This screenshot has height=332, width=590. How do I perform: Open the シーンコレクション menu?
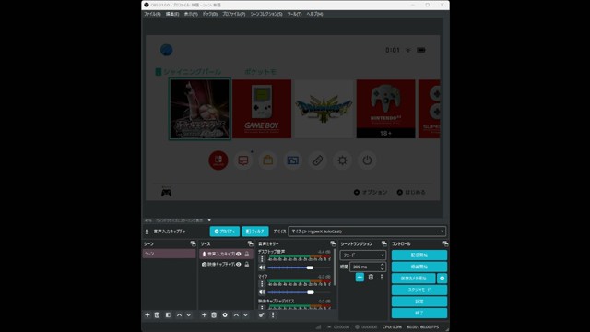266,14
